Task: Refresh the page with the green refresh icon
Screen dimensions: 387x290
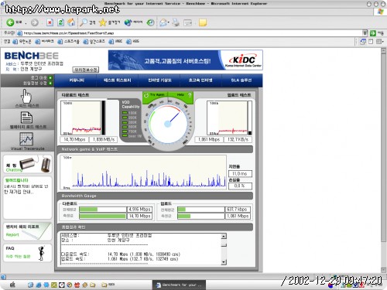Action: 60,22
